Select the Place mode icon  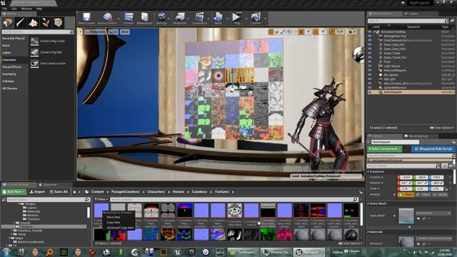point(8,23)
